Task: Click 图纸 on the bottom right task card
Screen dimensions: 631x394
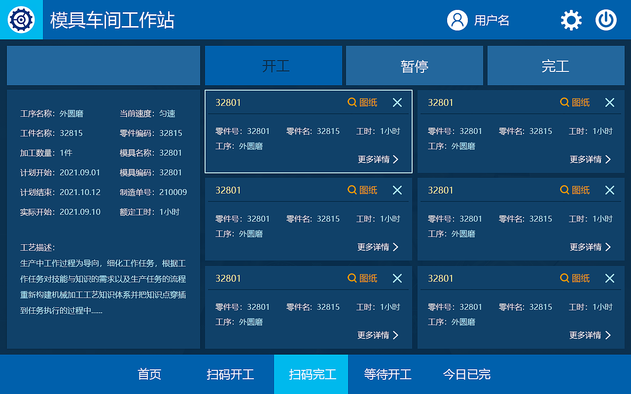Action: (574, 278)
